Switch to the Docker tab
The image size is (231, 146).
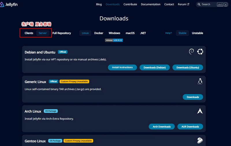(x=99, y=33)
